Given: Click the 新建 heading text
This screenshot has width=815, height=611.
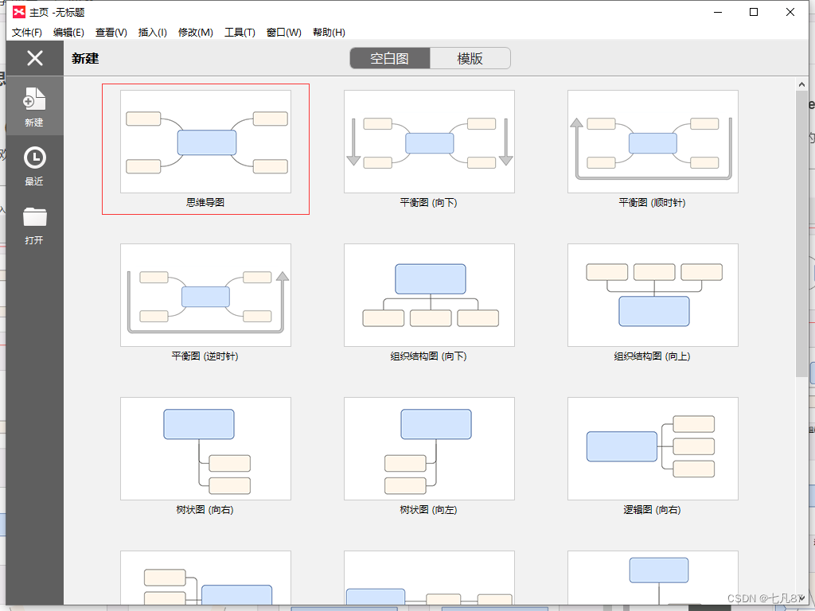Looking at the screenshot, I should tap(85, 58).
